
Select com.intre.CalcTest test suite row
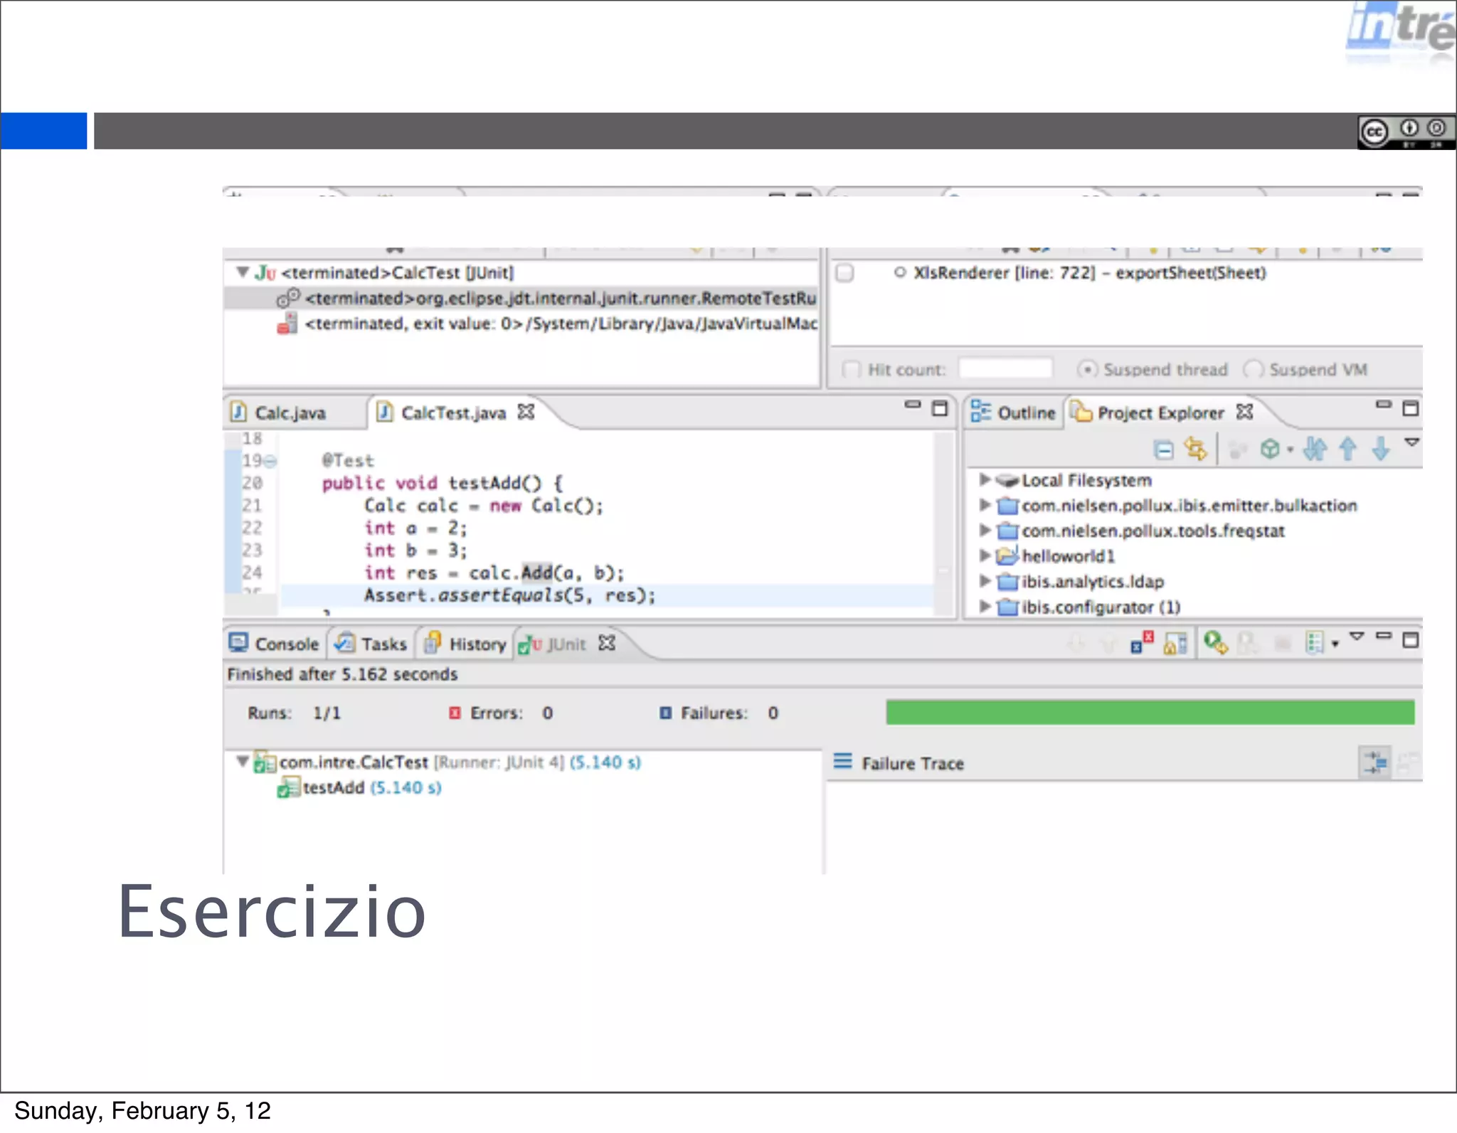(x=447, y=762)
